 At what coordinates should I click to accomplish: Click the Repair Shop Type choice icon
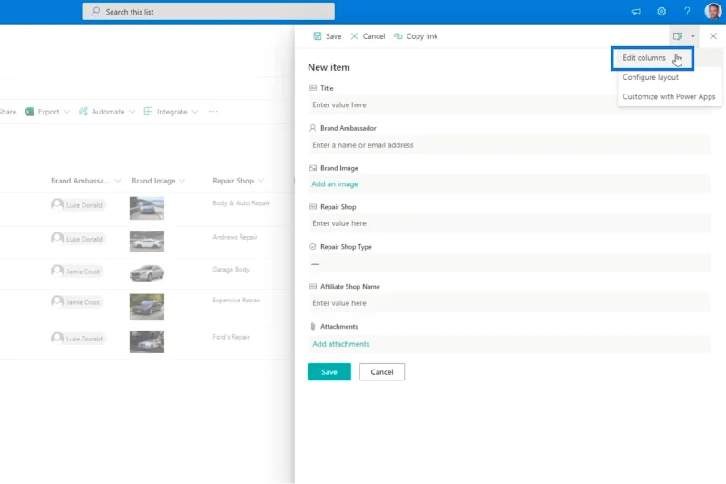(x=312, y=247)
